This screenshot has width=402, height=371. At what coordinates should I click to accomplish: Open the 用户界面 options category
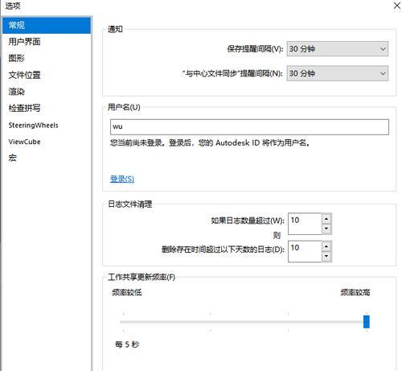point(24,42)
